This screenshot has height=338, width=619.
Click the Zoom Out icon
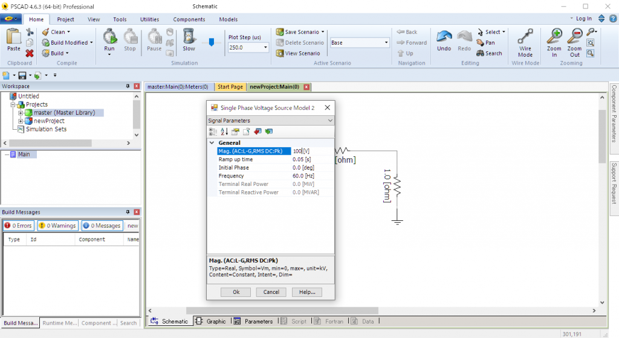point(574,37)
